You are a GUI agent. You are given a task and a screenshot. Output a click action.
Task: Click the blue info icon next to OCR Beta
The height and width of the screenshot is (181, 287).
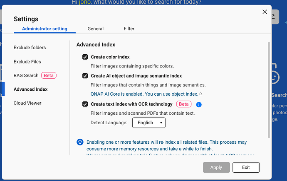(x=199, y=104)
